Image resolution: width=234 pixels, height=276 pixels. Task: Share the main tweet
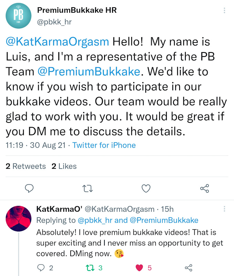point(205,188)
